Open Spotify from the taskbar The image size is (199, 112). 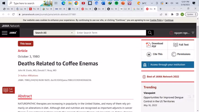pyautogui.click(x=116, y=3)
